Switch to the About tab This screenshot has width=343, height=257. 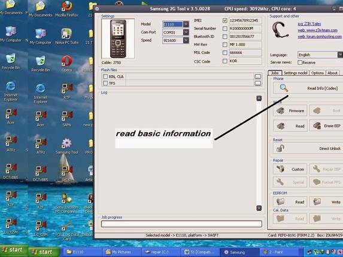click(332, 73)
